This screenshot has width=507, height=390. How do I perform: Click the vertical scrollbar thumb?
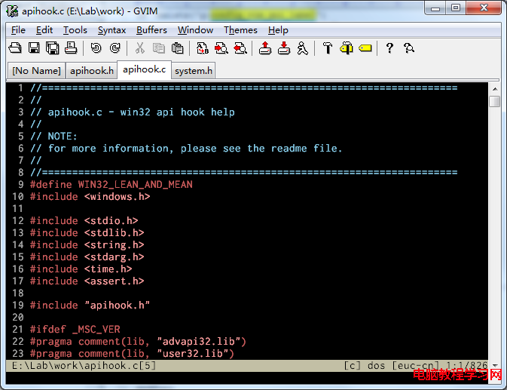[495, 101]
